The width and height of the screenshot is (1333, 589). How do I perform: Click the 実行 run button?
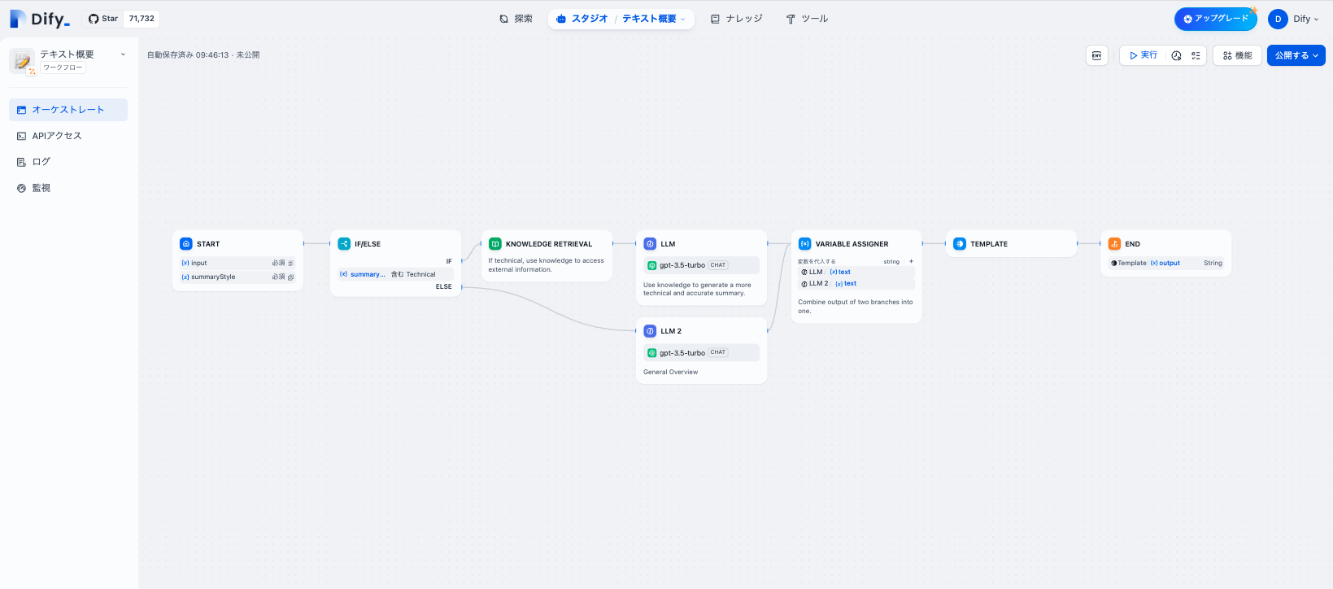click(x=1143, y=55)
